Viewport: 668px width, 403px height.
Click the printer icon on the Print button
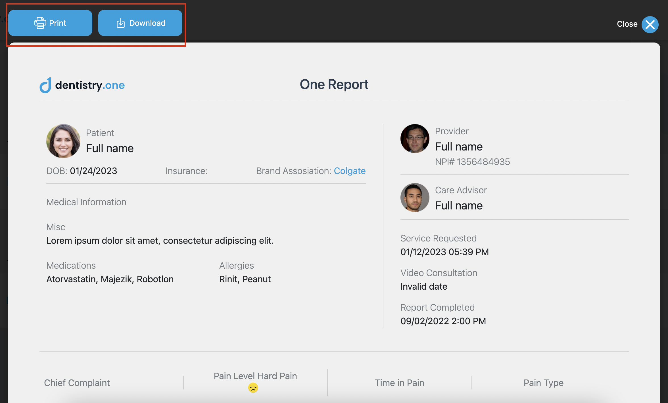point(40,23)
